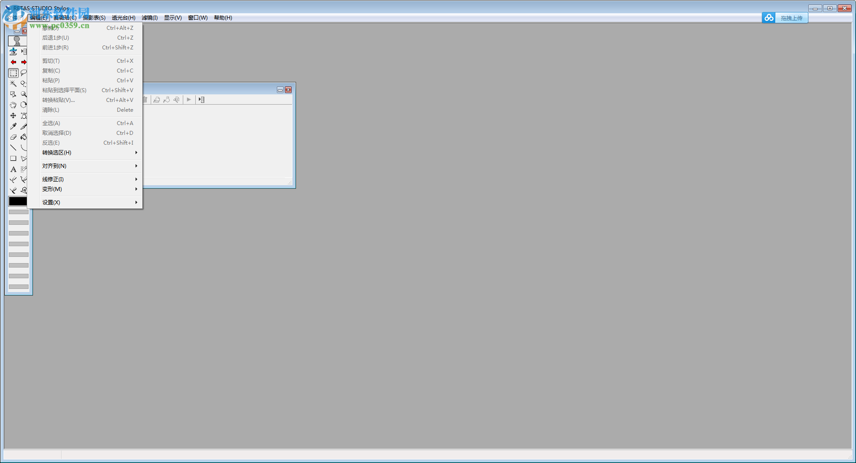The image size is (856, 463).
Task: Expand the 变形(M) submenu
Action: point(85,189)
